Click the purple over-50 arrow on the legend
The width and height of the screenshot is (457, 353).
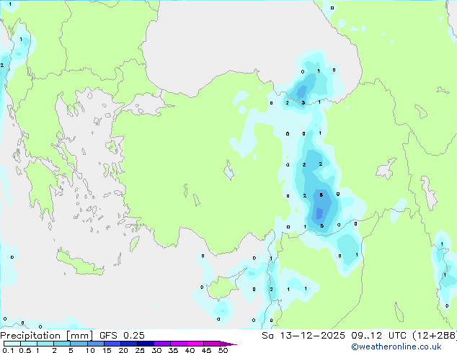(x=228, y=344)
